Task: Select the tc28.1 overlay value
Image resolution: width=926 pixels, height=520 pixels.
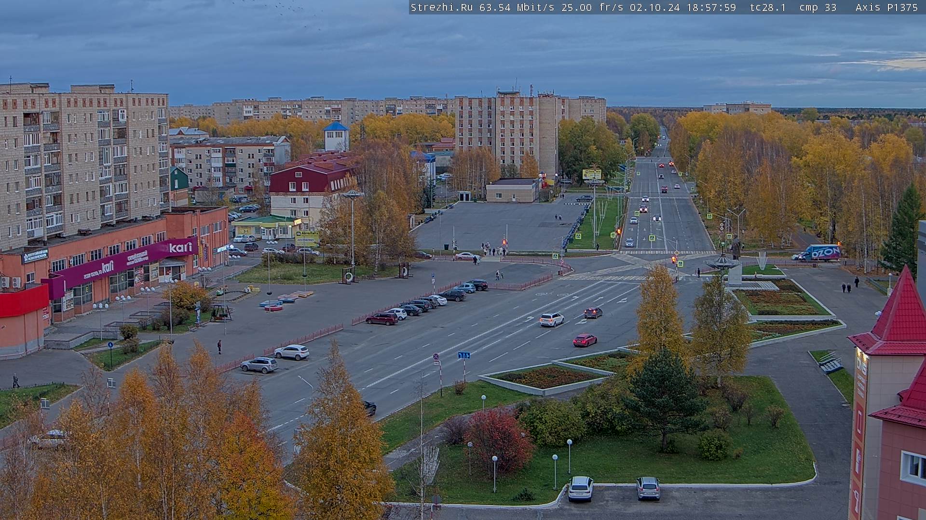Action: (x=768, y=7)
